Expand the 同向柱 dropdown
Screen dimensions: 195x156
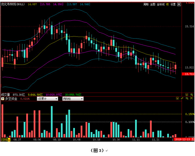73,99
